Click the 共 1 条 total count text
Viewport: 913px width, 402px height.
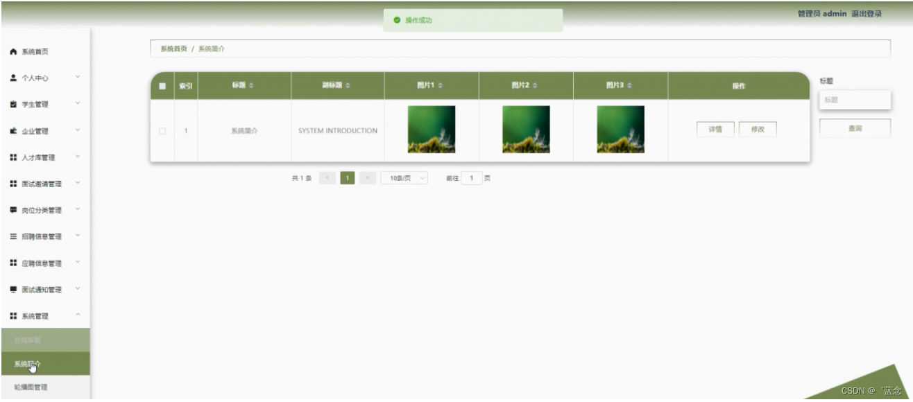(302, 178)
